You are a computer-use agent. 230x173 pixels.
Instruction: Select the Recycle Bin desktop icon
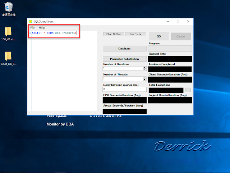pyautogui.click(x=9, y=9)
